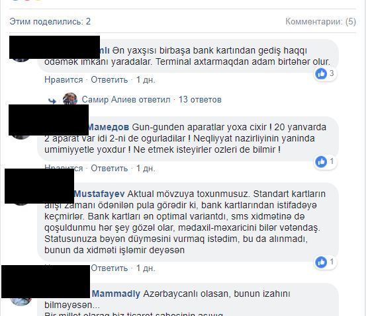Open the Комментарии: (5) counter
Screen dimensions: 366x316
click(320, 21)
